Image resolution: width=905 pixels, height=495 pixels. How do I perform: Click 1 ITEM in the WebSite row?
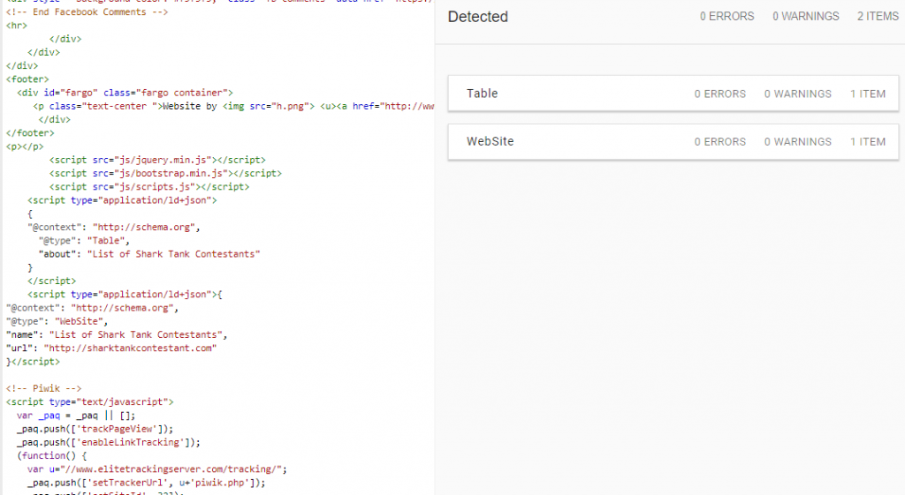click(x=868, y=142)
